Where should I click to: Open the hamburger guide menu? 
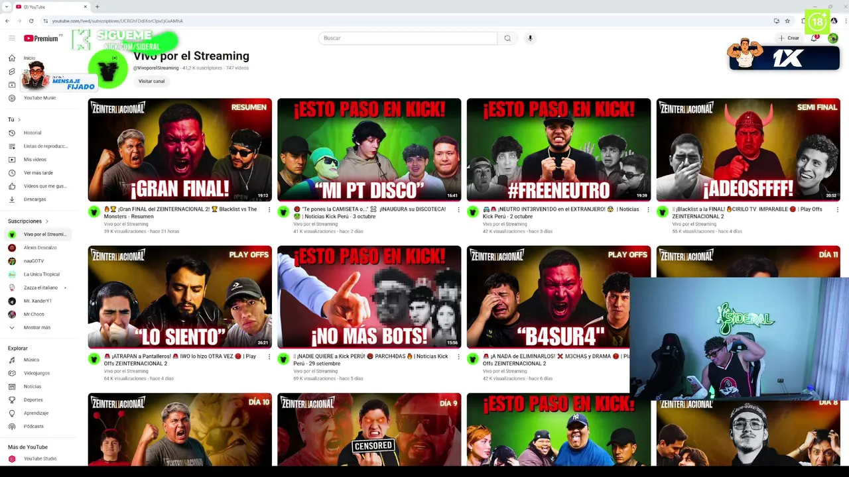pos(12,38)
